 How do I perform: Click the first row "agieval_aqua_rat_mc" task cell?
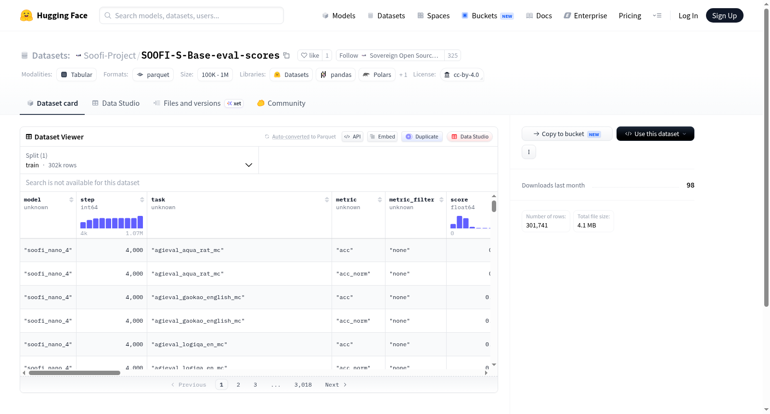[x=239, y=250]
